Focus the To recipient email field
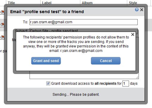152x108 pixels. pos(84,22)
